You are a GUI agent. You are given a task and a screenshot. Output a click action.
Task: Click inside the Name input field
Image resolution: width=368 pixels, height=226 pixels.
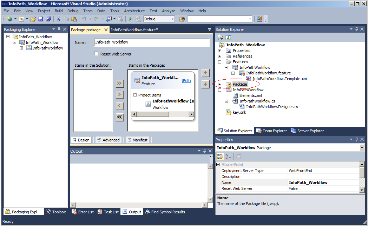[151, 42]
